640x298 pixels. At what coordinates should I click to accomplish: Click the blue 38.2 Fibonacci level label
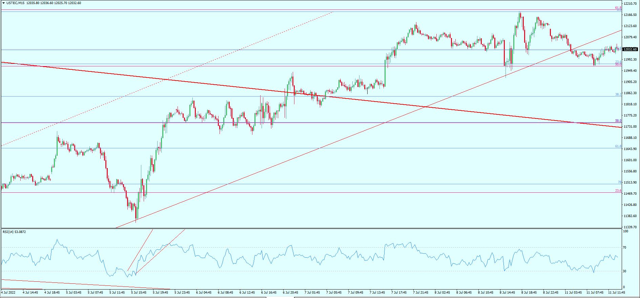(618, 94)
